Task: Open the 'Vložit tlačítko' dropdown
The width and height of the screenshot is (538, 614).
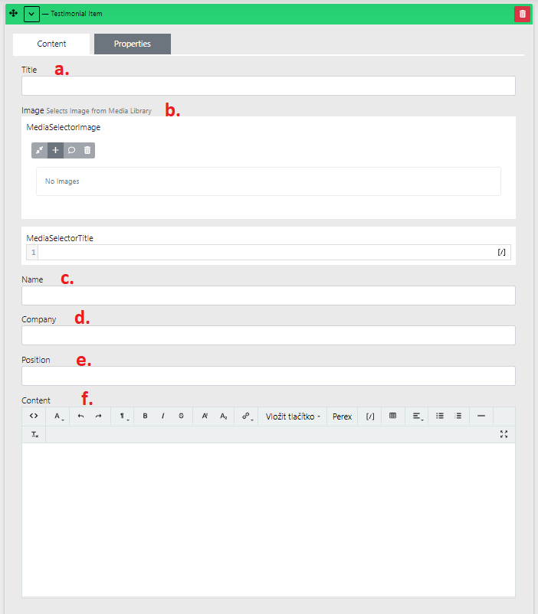Action: tap(293, 416)
